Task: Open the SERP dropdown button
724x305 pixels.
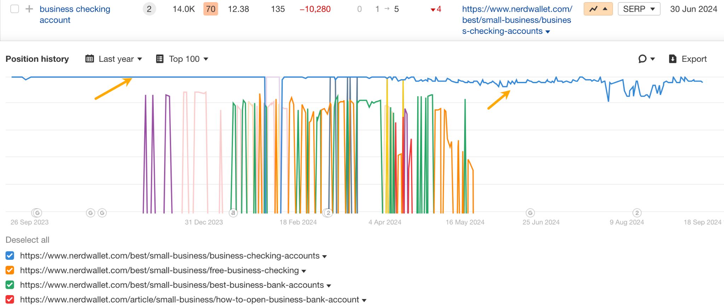Action: tap(638, 9)
